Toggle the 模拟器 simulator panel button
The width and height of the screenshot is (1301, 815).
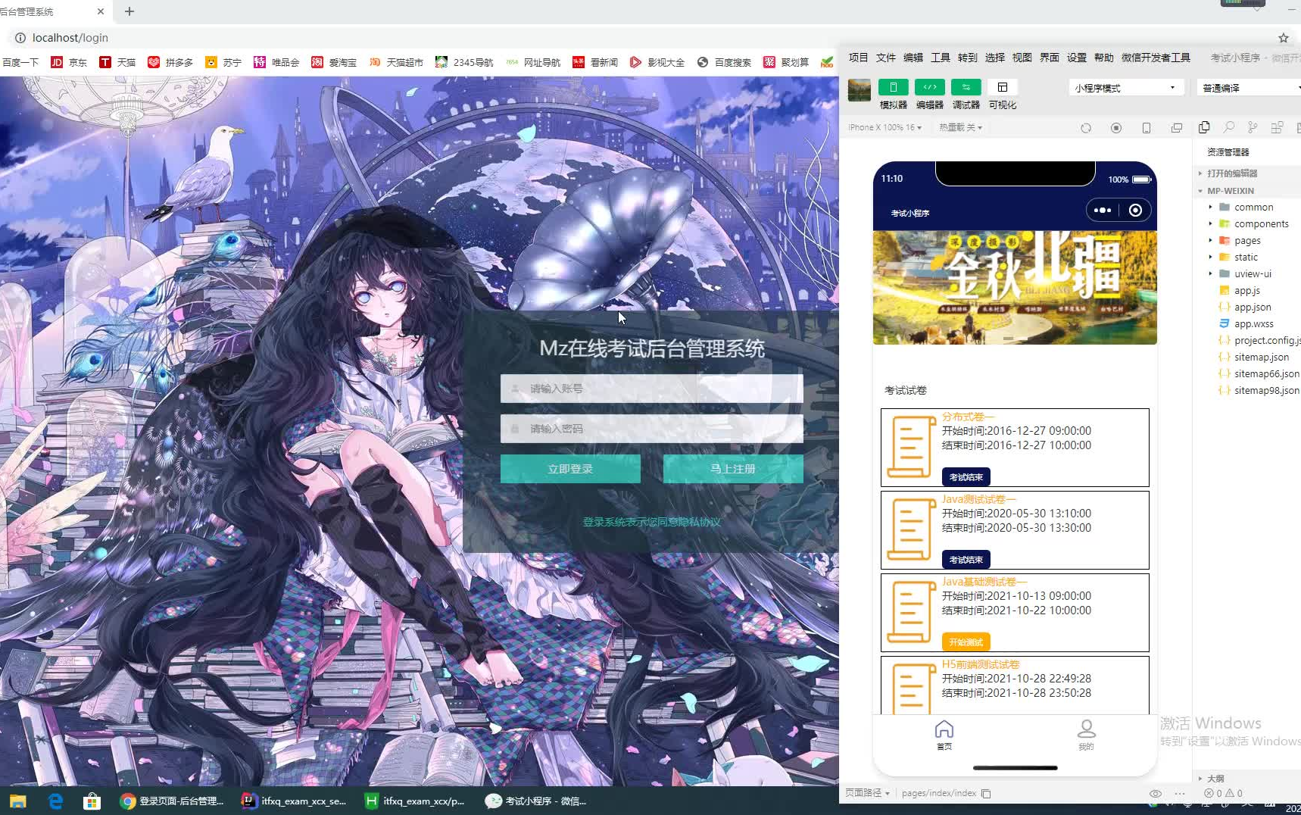coord(893,87)
